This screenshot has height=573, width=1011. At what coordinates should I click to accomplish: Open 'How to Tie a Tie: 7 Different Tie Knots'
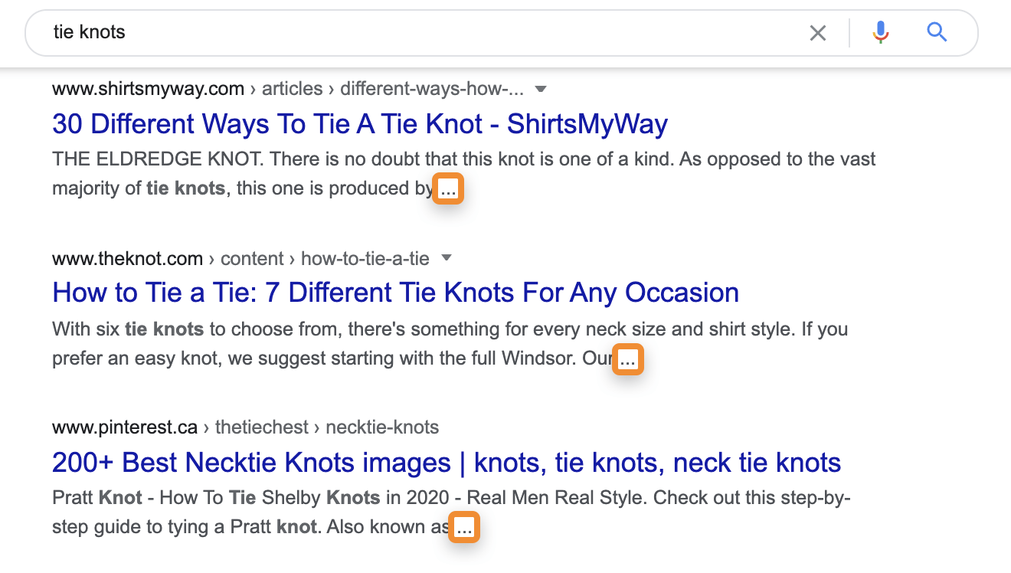pyautogui.click(x=394, y=293)
